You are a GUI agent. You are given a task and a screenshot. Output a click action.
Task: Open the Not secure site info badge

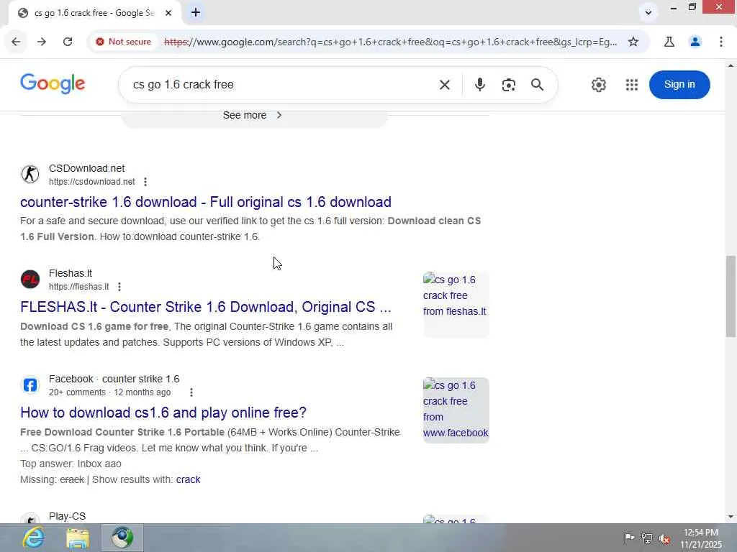pos(124,42)
